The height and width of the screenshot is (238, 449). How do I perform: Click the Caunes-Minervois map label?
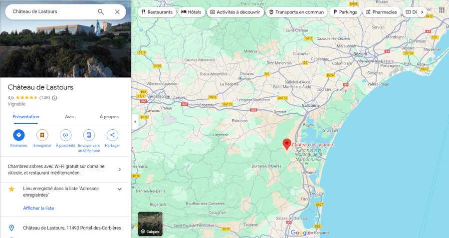[200, 60]
